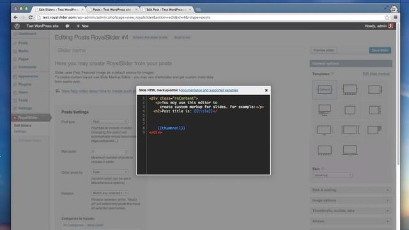Click the Back to list link
The image size is (409, 230).
[182, 38]
